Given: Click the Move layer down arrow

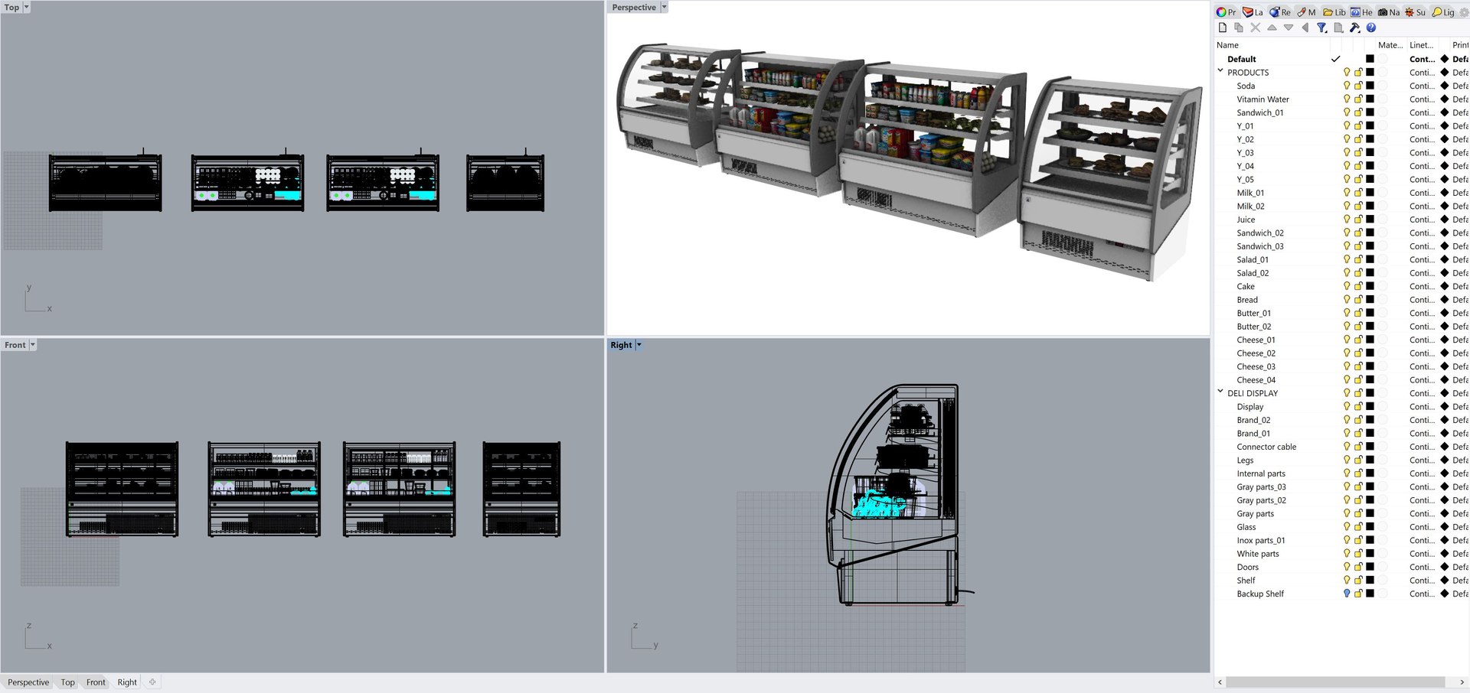Looking at the screenshot, I should pos(1289,28).
